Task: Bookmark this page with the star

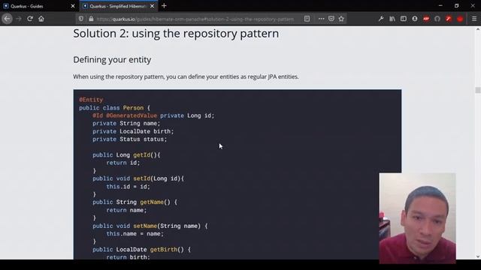Action: coord(341,19)
